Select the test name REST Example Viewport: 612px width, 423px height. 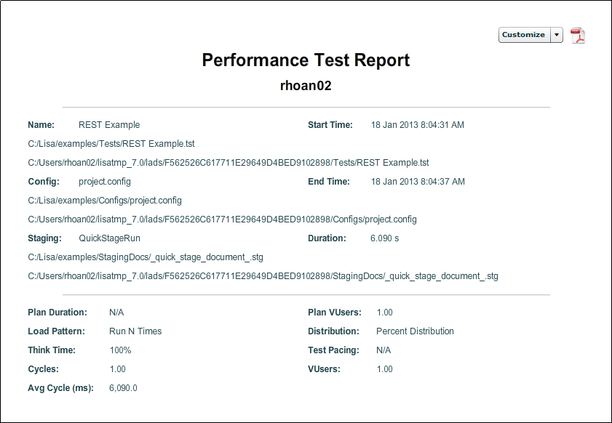tap(108, 124)
